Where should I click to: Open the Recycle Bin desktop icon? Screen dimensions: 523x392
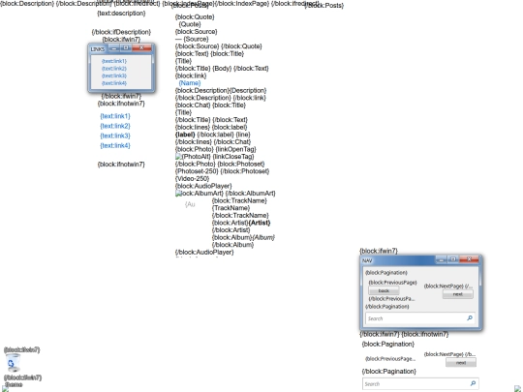(14, 363)
